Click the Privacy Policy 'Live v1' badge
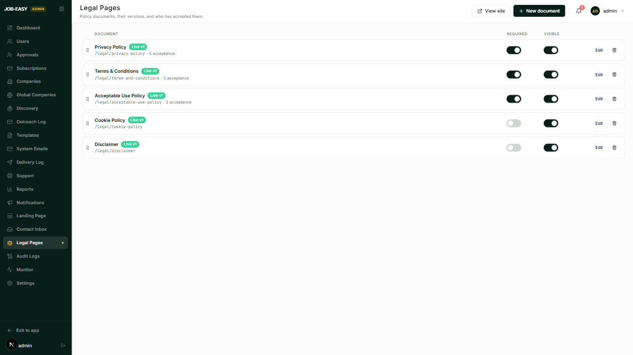The width and height of the screenshot is (633, 355). coord(138,47)
